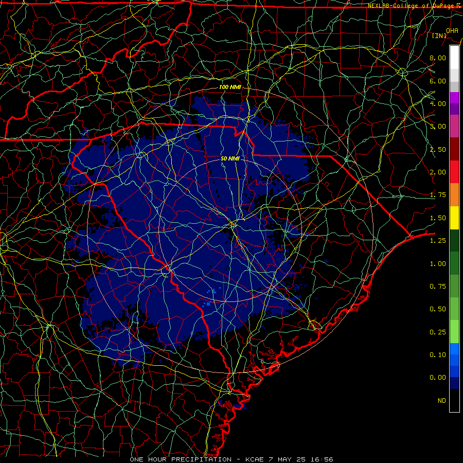Screen dimensions: 463x463
Task: Pick the white swatch in the legend
Action: pos(454,57)
